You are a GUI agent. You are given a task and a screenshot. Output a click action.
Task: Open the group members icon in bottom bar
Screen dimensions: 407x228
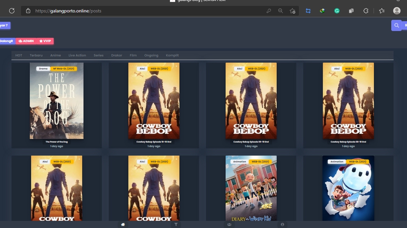(x=229, y=224)
